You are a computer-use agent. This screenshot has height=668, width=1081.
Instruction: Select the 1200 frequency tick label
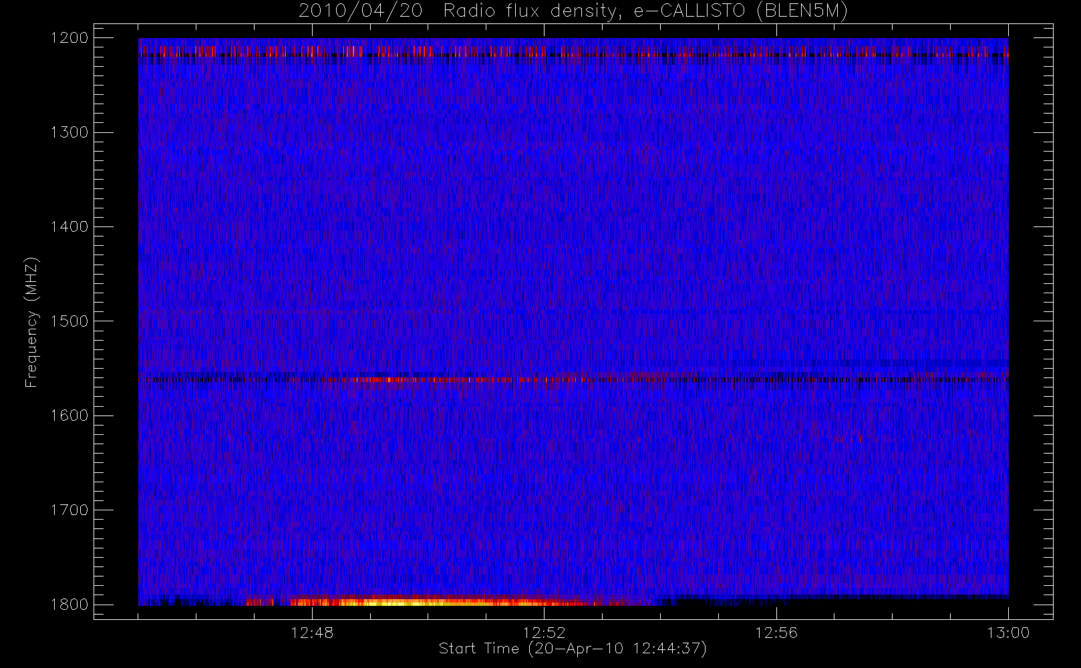point(69,38)
